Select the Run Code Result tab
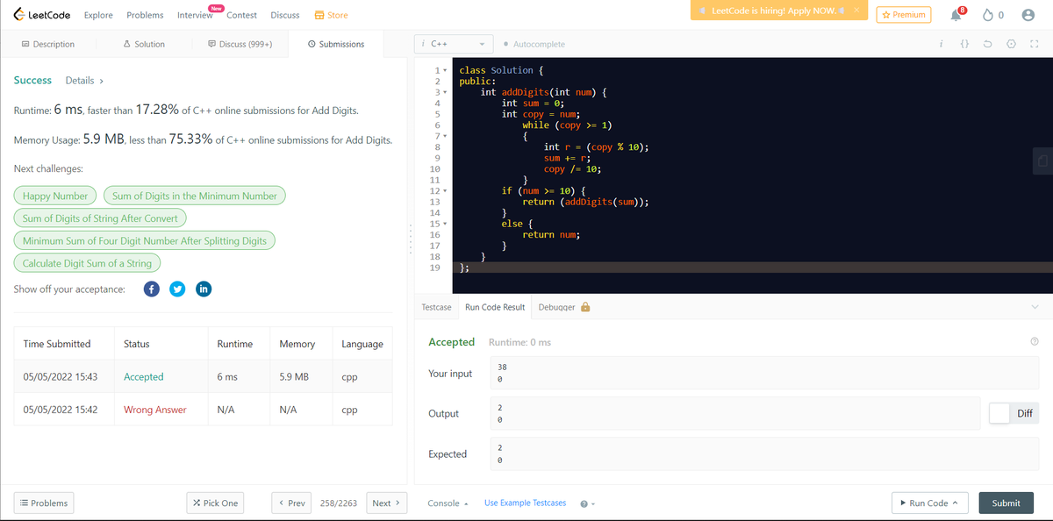 pyautogui.click(x=495, y=307)
